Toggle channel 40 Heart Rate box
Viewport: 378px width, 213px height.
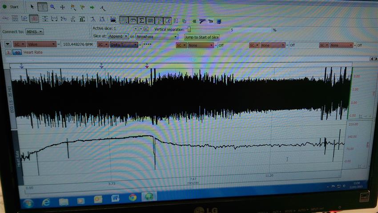tap(17, 52)
